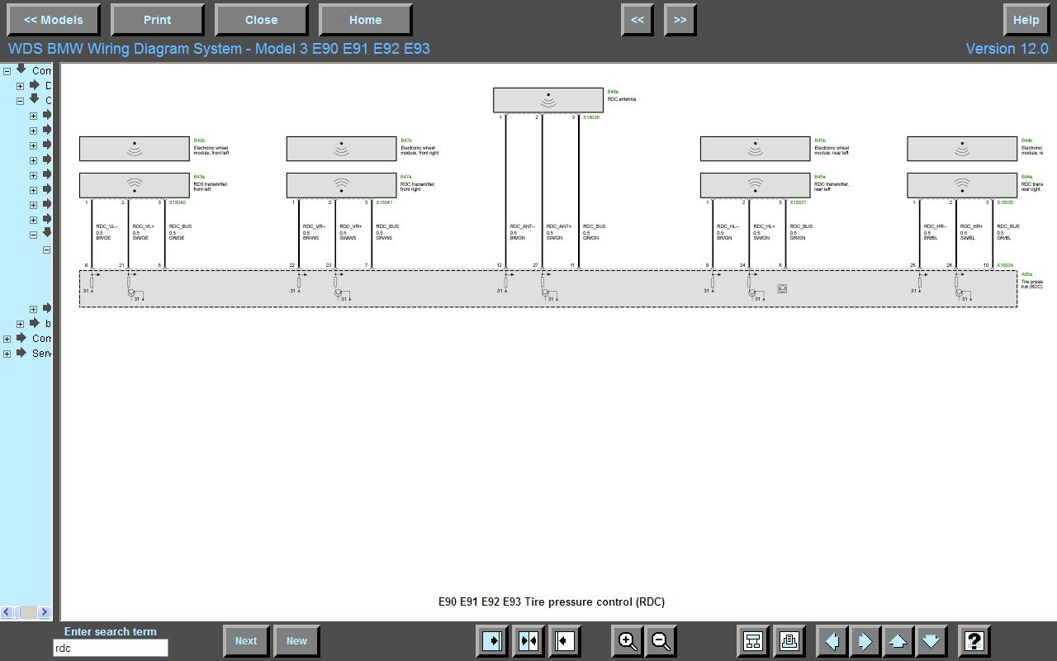Click the zoom out magnifier icon
This screenshot has width=1057, height=661.
pos(661,641)
